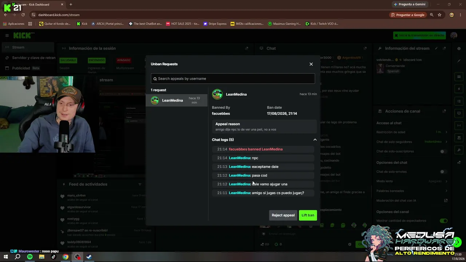Toggle Chat de solo-suscriptores switch

443,151
